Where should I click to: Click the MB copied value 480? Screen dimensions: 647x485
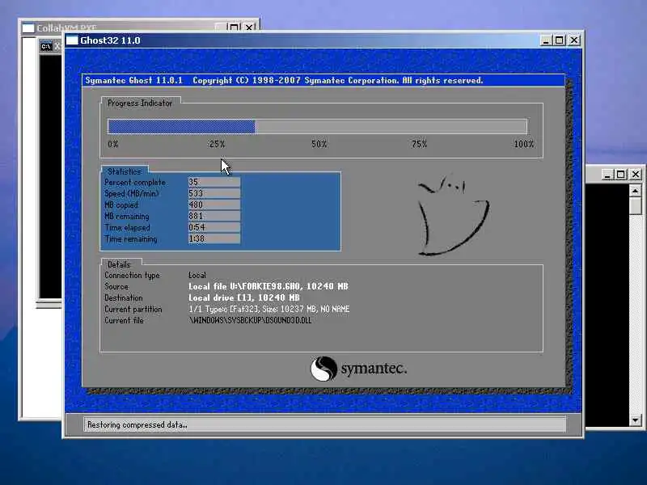tap(214, 205)
